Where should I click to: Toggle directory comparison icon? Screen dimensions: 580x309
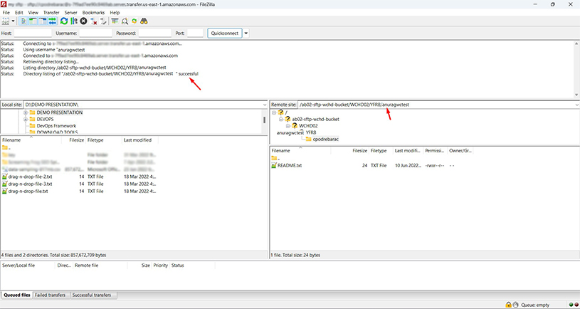(125, 21)
